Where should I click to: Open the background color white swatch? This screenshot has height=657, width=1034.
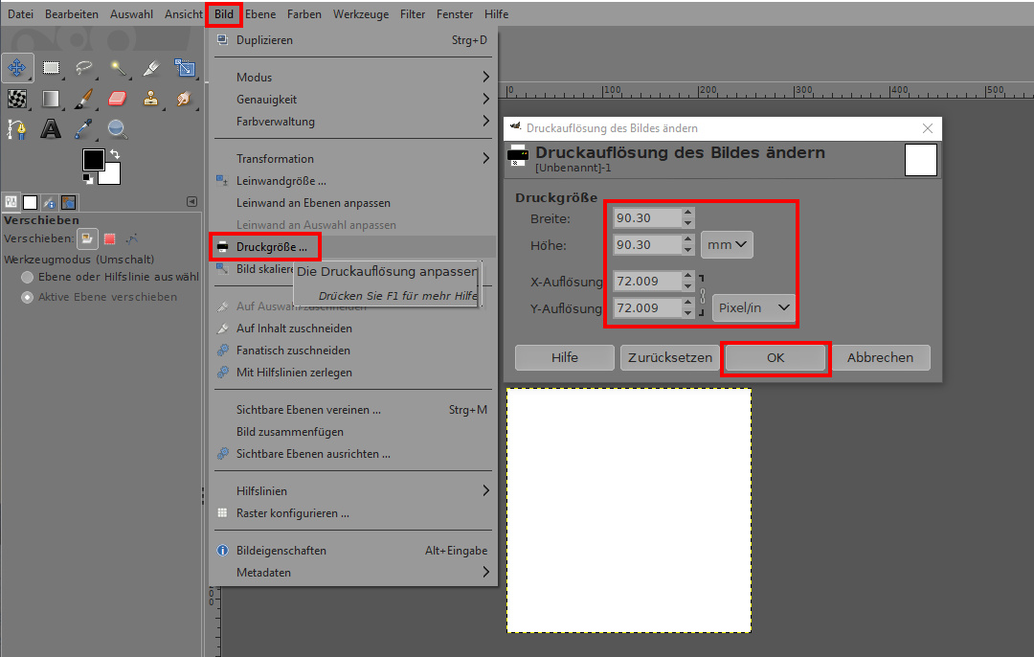[110, 174]
